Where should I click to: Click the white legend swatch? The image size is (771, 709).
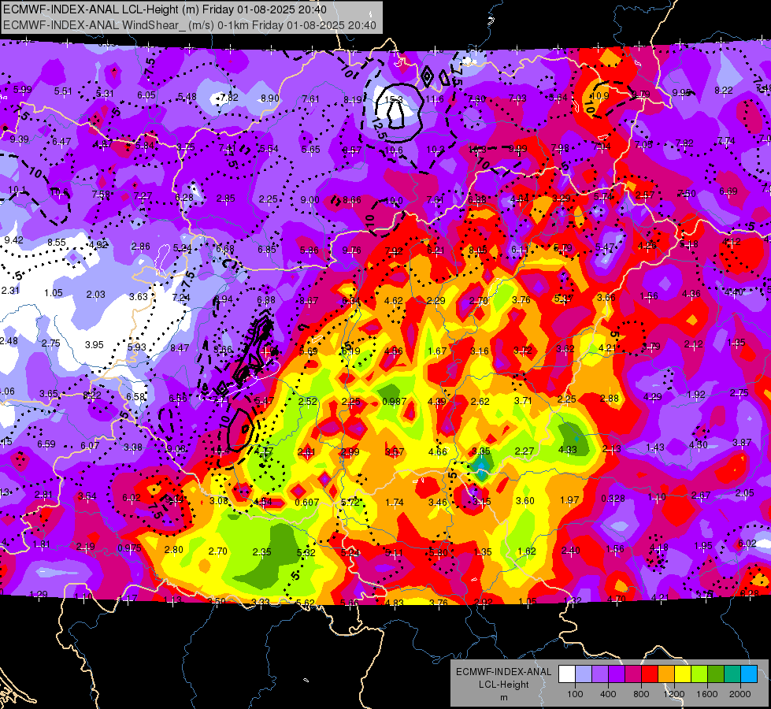567,674
